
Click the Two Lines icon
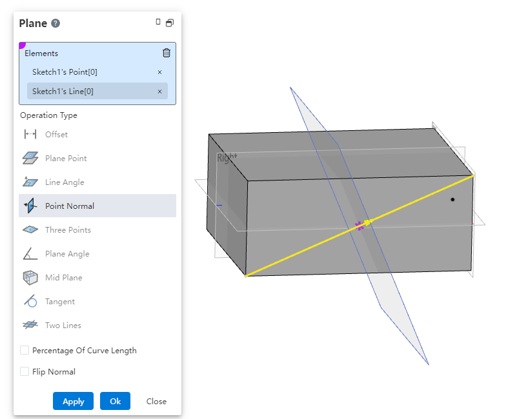30,325
